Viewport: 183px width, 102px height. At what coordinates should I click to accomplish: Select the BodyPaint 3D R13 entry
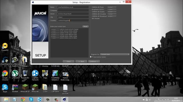coord(104,9)
